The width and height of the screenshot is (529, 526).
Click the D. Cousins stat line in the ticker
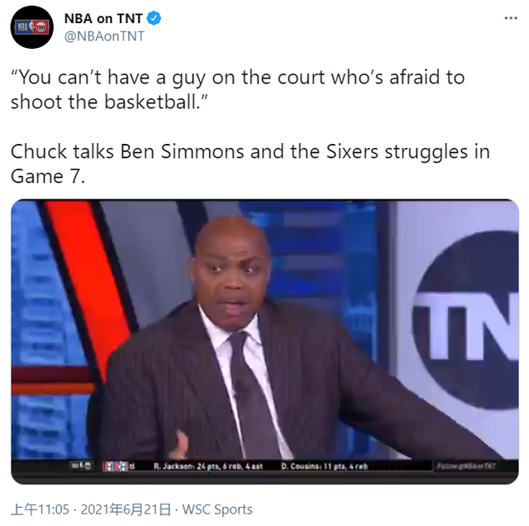(324, 466)
